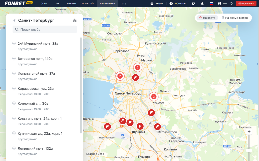The image size is (259, 161).
Task: Go to ЛОТЕРЕИ menu item
Action: pyautogui.click(x=71, y=4)
